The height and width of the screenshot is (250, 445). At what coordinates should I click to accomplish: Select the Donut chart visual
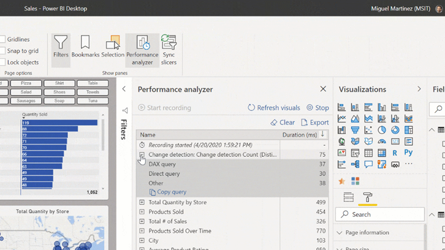pyautogui.click(x=395, y=130)
